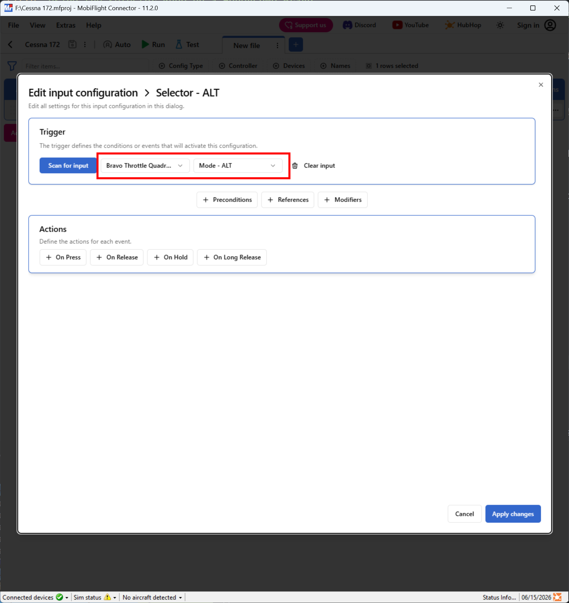This screenshot has height=603, width=569.
Task: Add a new file with plus button
Action: (296, 44)
